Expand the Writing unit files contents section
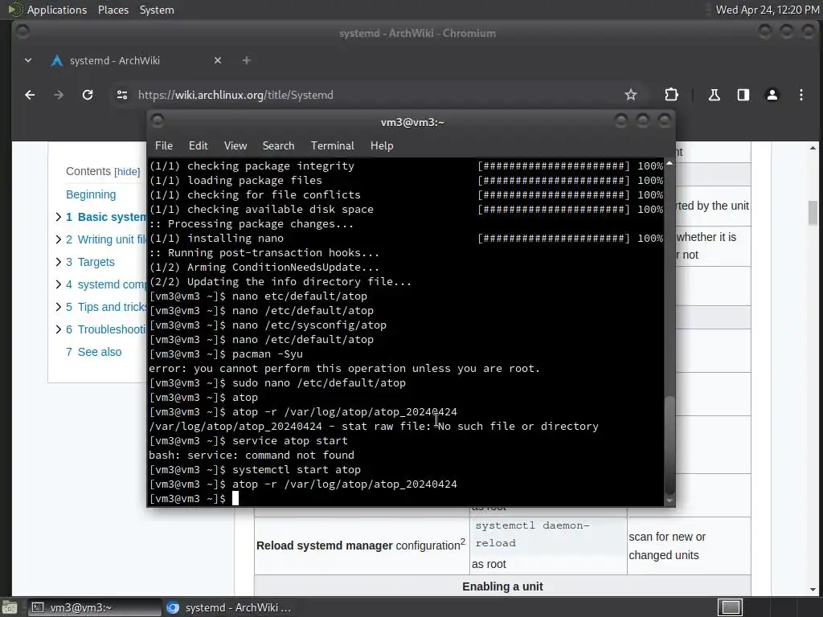Screen dimensions: 823x617 [x=58, y=239]
